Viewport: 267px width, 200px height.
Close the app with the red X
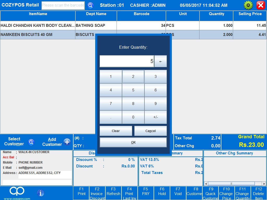click(260, 5)
